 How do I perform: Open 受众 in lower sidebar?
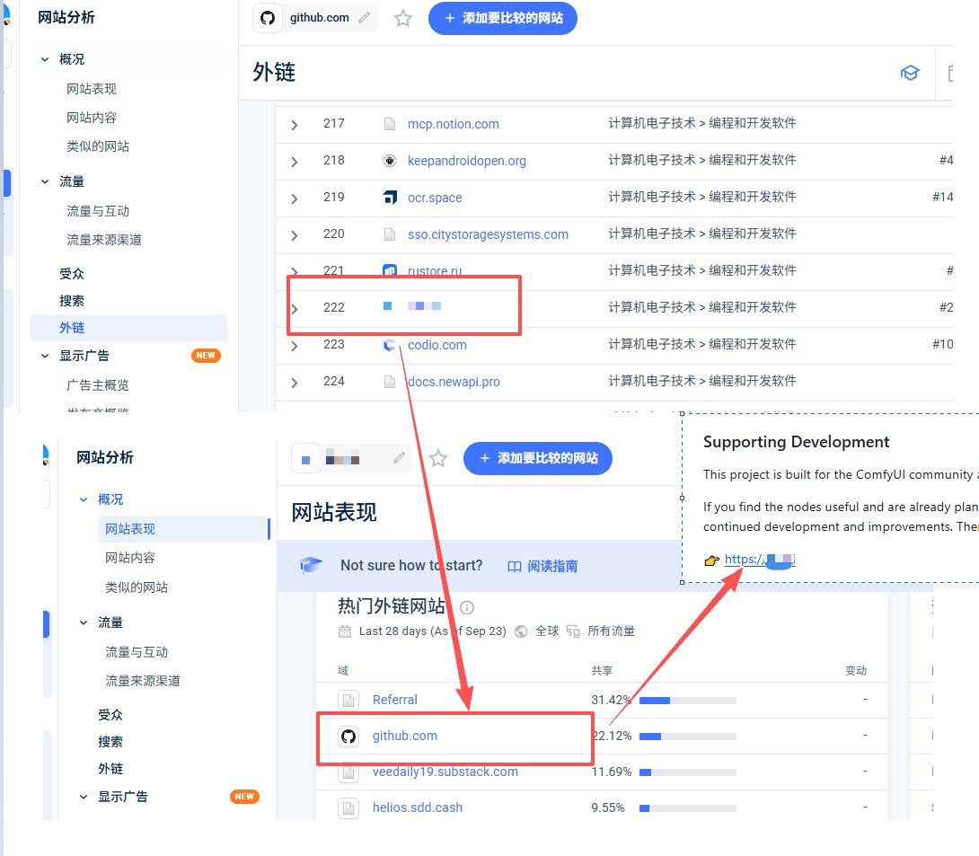110,715
